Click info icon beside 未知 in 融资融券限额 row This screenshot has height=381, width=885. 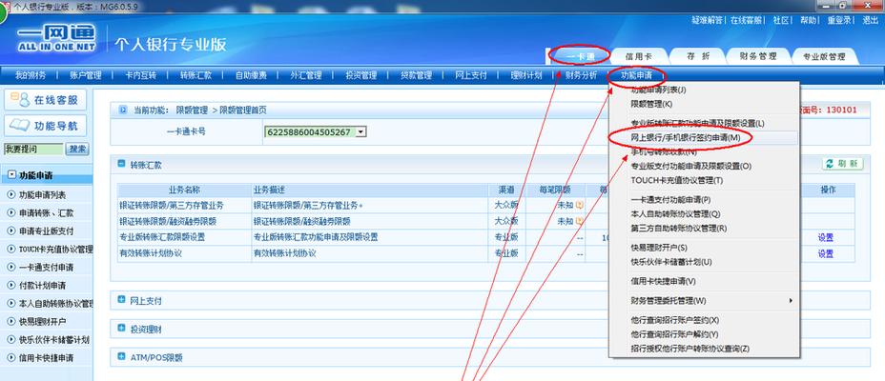click(x=579, y=222)
